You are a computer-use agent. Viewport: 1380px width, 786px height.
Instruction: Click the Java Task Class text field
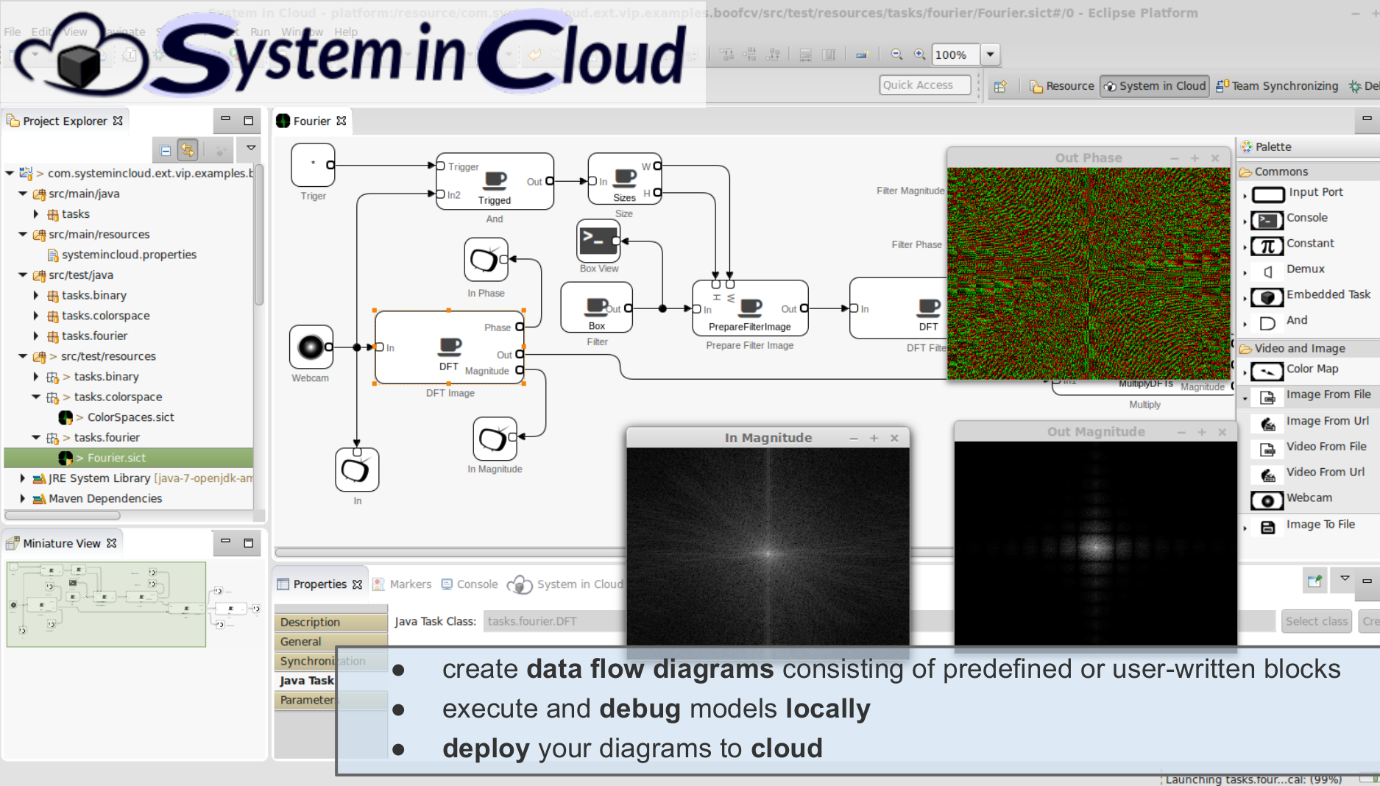pyautogui.click(x=553, y=622)
